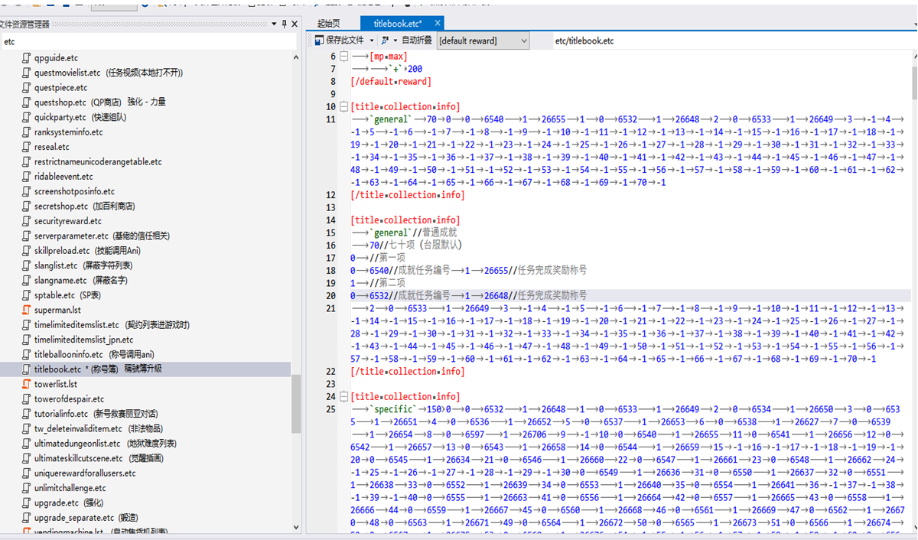918x540 pixels.
Task: Click the pin icon of the file explorer panel
Action: coord(284,24)
